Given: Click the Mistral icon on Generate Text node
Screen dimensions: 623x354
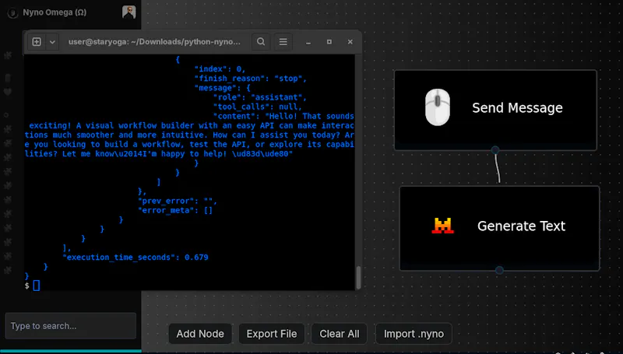Looking at the screenshot, I should click(x=442, y=226).
